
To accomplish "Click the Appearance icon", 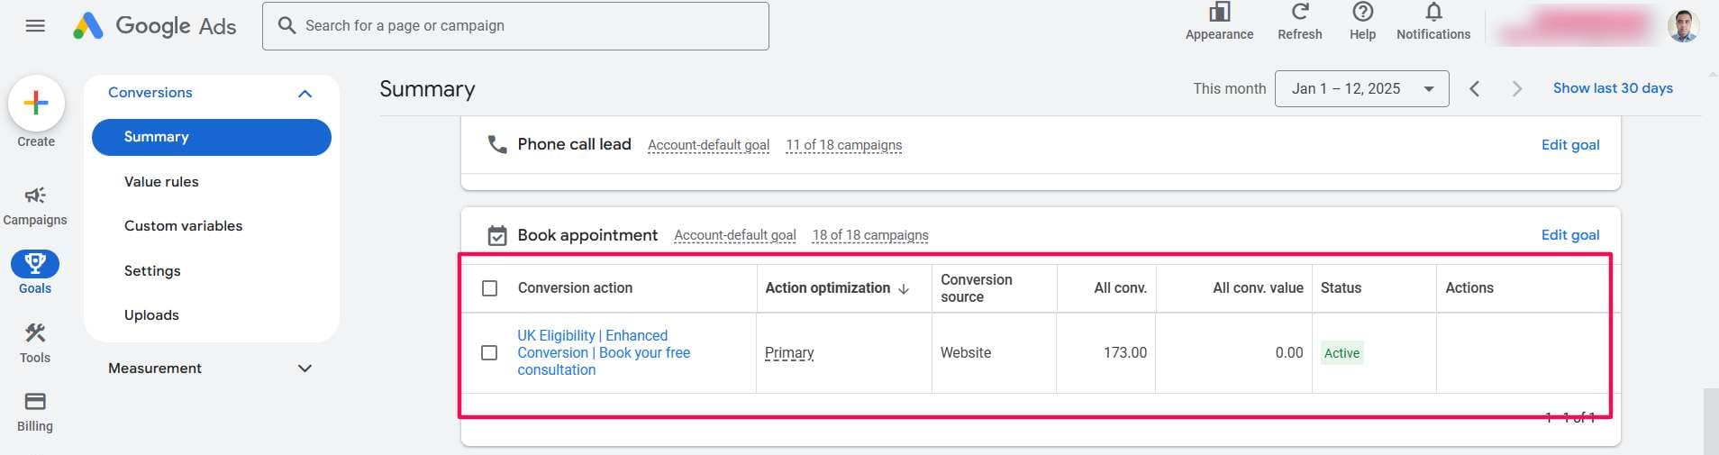I will [1219, 13].
